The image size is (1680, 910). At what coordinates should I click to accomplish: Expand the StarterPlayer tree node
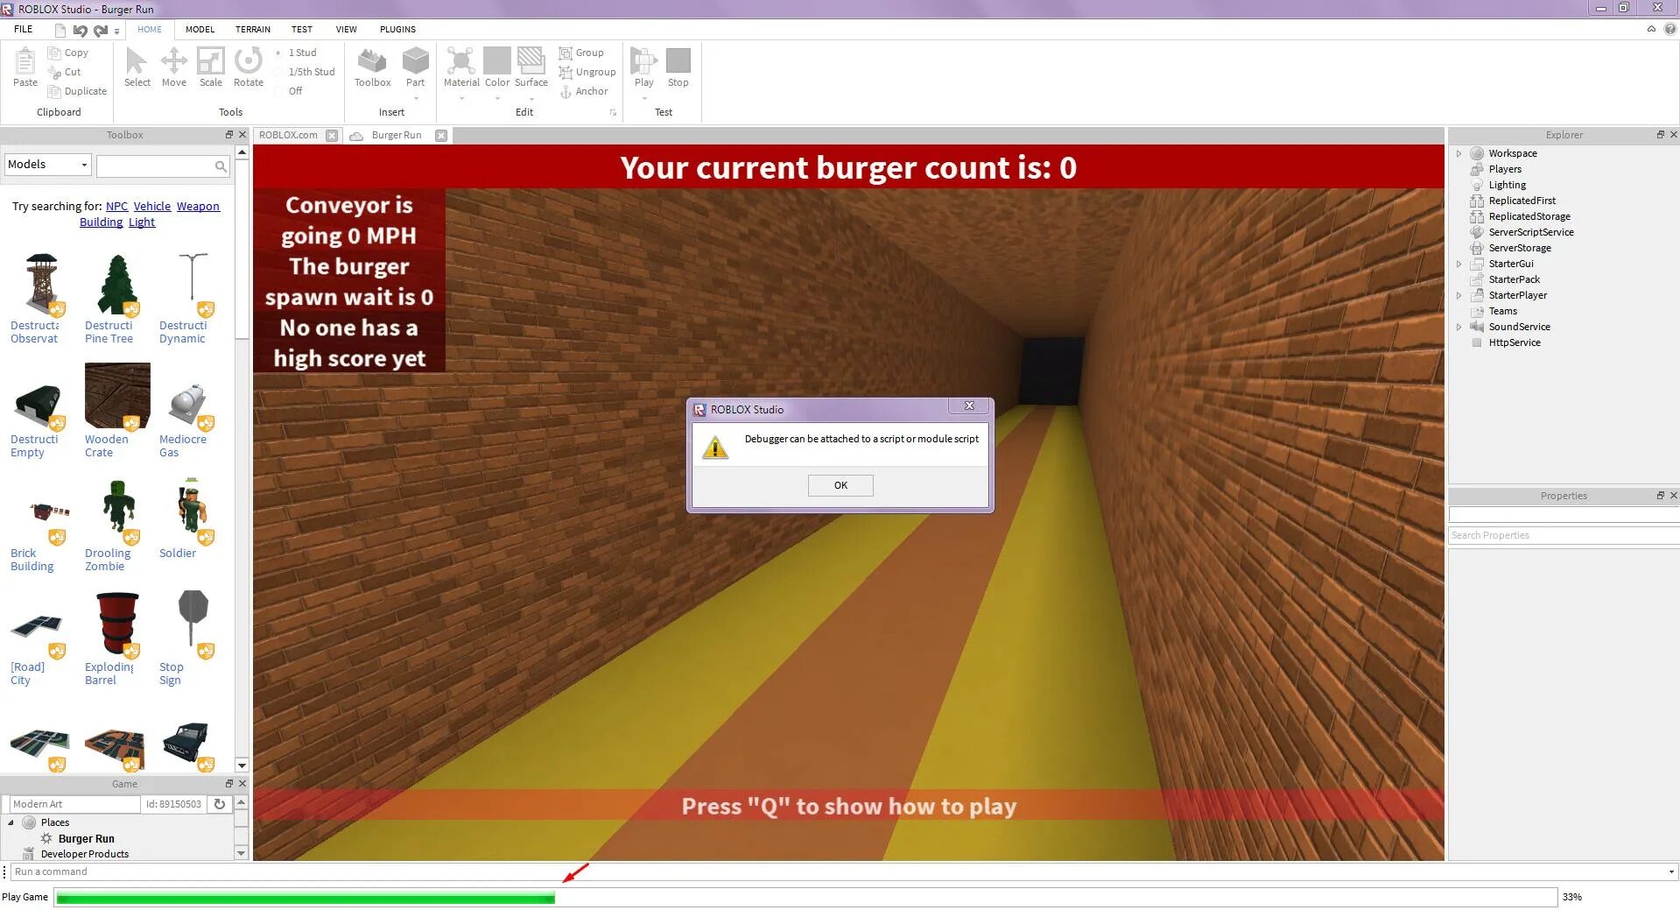coord(1459,295)
